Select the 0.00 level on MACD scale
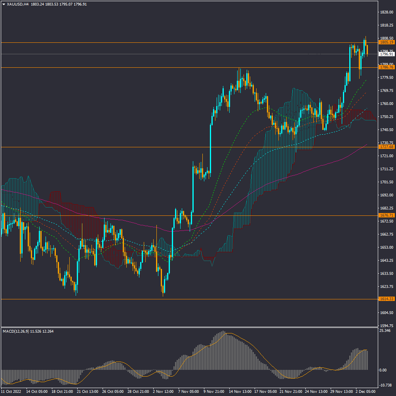 pos(383,370)
